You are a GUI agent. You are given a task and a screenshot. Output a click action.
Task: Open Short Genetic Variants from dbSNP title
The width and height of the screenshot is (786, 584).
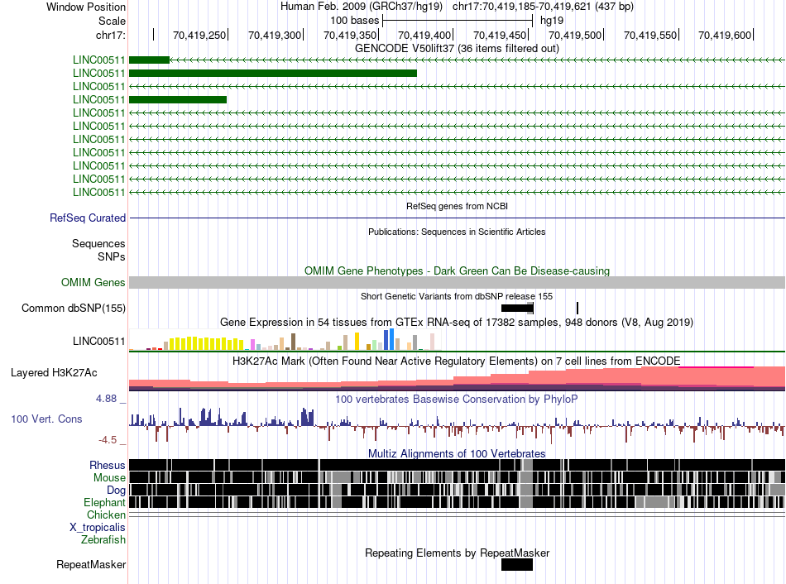(x=457, y=296)
